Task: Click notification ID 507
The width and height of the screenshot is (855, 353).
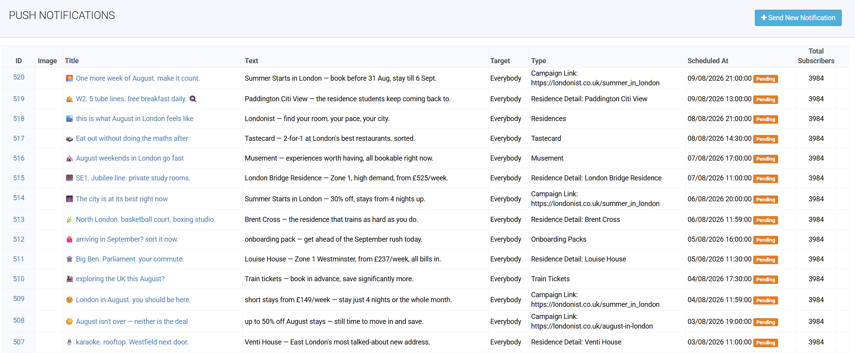Action: pos(19,342)
